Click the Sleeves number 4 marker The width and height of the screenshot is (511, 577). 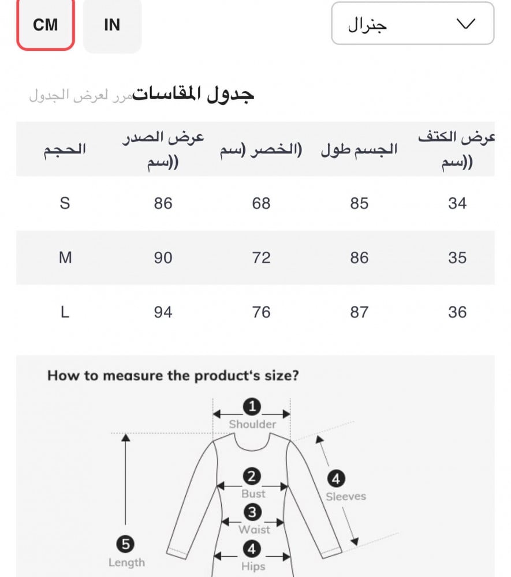(336, 478)
